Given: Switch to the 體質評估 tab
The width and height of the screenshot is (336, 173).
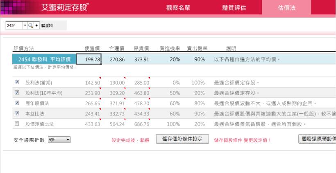Looking at the screenshot, I should pyautogui.click(x=234, y=8).
